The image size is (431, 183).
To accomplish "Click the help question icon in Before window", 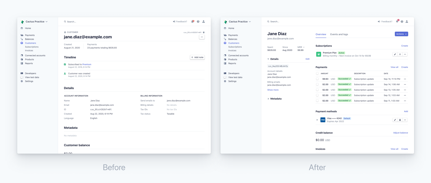I will [198, 22].
